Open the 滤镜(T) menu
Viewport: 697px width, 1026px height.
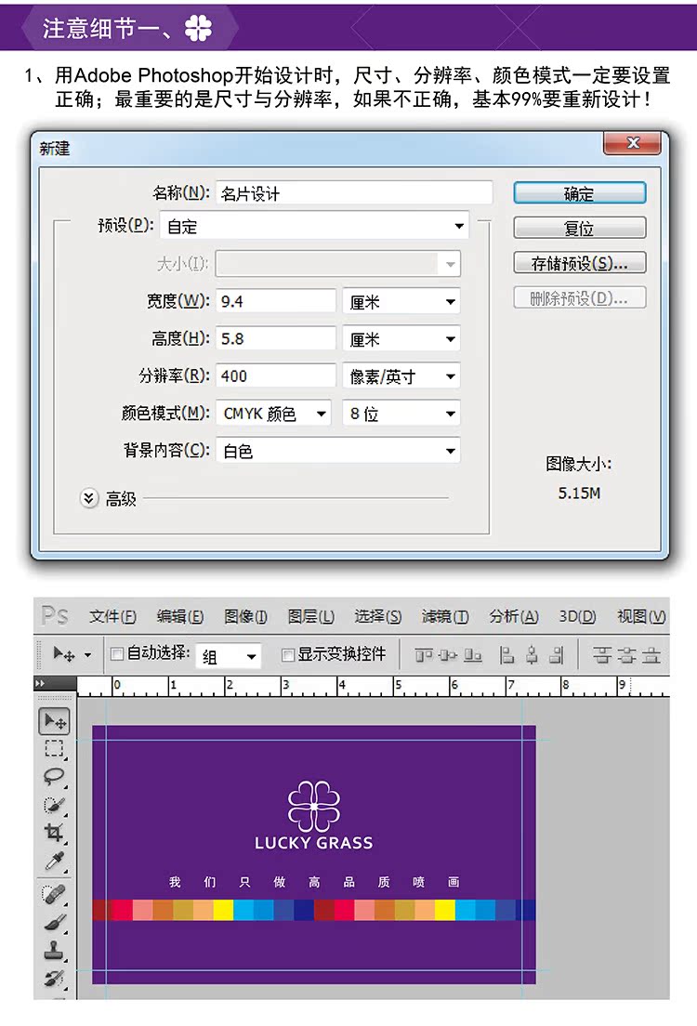(x=445, y=616)
